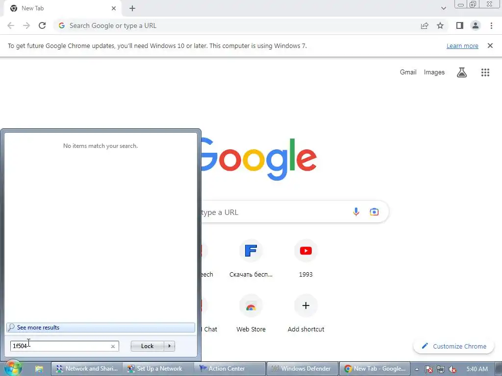Open Windows Explorer from taskbar
The image size is (502, 376).
point(39,369)
